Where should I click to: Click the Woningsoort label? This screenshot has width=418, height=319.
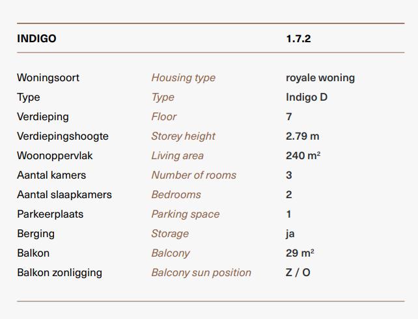click(x=48, y=78)
